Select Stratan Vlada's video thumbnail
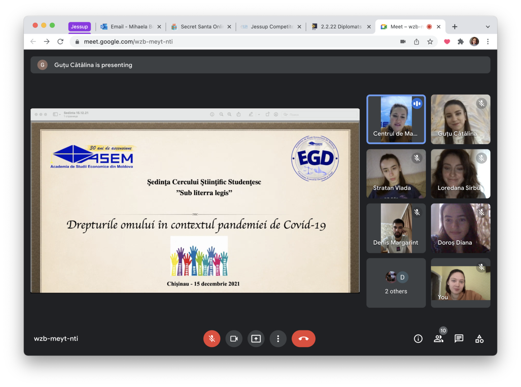Image resolution: width=521 pixels, height=387 pixels. [x=396, y=174]
